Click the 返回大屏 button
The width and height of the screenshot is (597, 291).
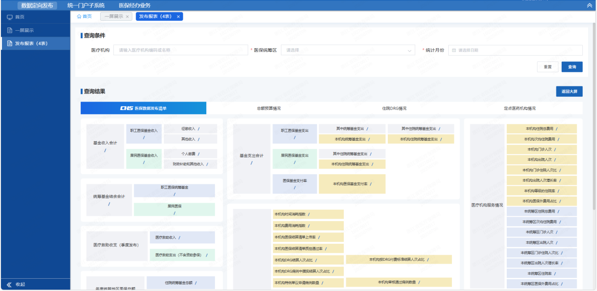point(569,91)
